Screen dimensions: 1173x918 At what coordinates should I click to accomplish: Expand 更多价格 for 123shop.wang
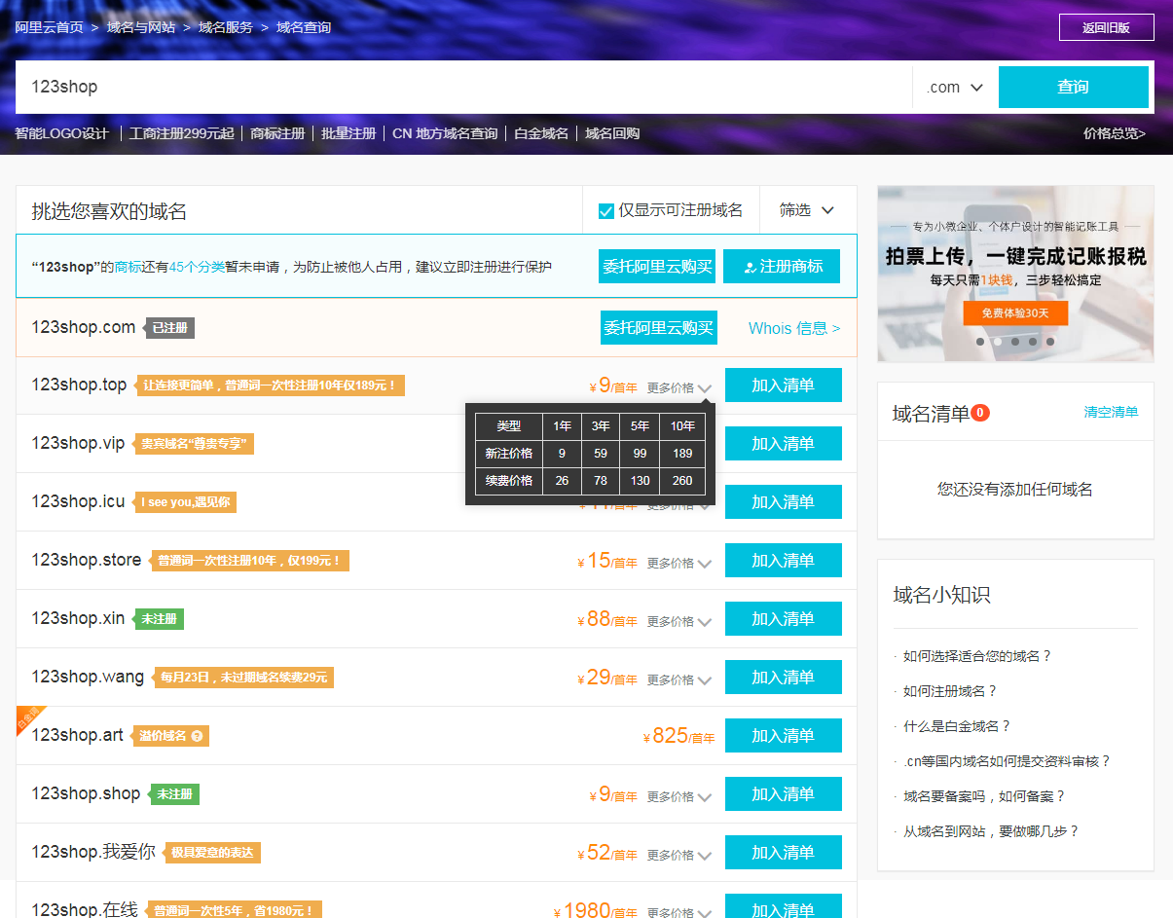tap(679, 679)
